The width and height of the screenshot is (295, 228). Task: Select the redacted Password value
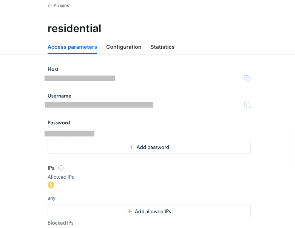[70, 133]
